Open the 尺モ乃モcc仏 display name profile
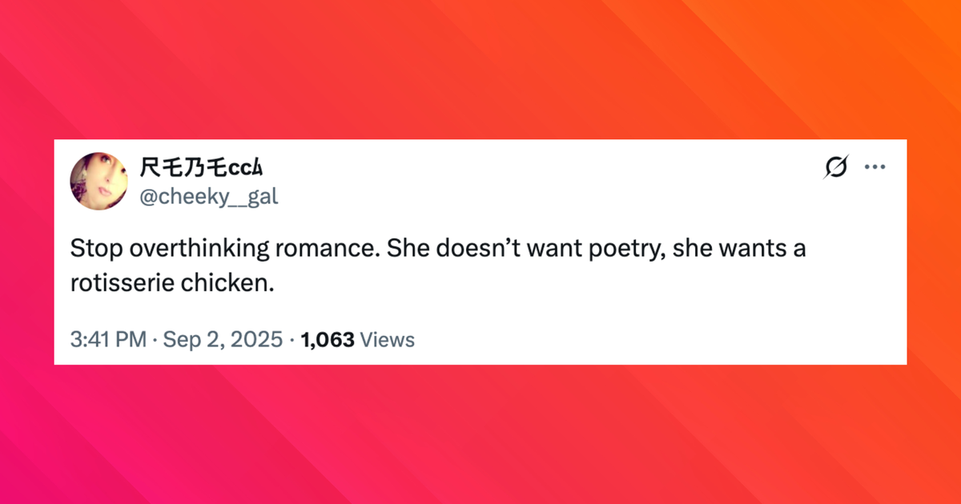961x504 pixels. (202, 168)
